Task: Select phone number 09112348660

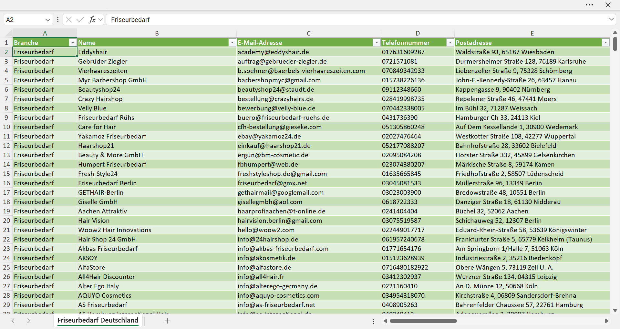Action: (x=418, y=89)
